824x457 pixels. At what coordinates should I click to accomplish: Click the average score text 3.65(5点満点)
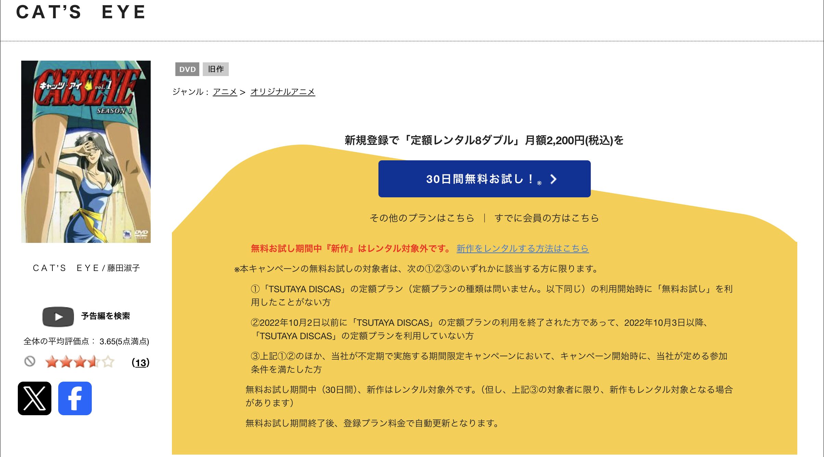click(x=124, y=341)
